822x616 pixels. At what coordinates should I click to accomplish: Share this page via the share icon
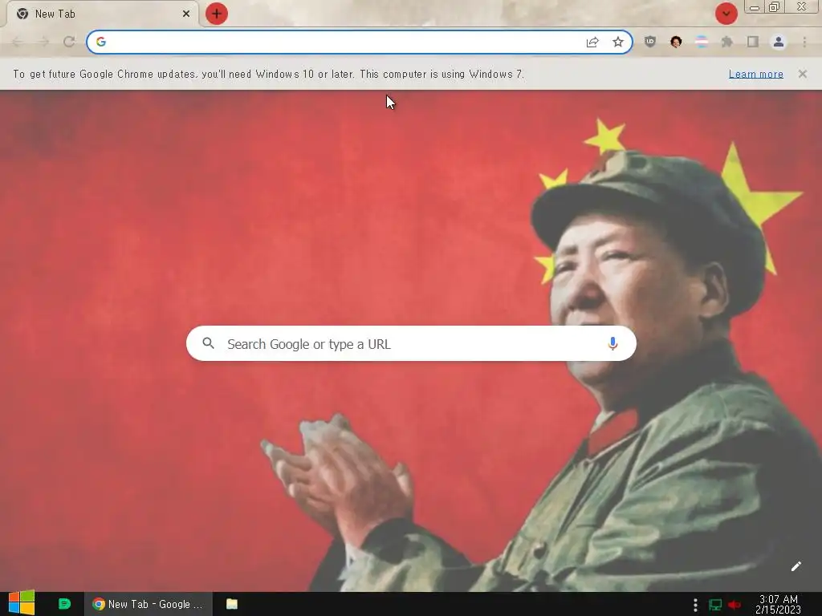tap(592, 42)
